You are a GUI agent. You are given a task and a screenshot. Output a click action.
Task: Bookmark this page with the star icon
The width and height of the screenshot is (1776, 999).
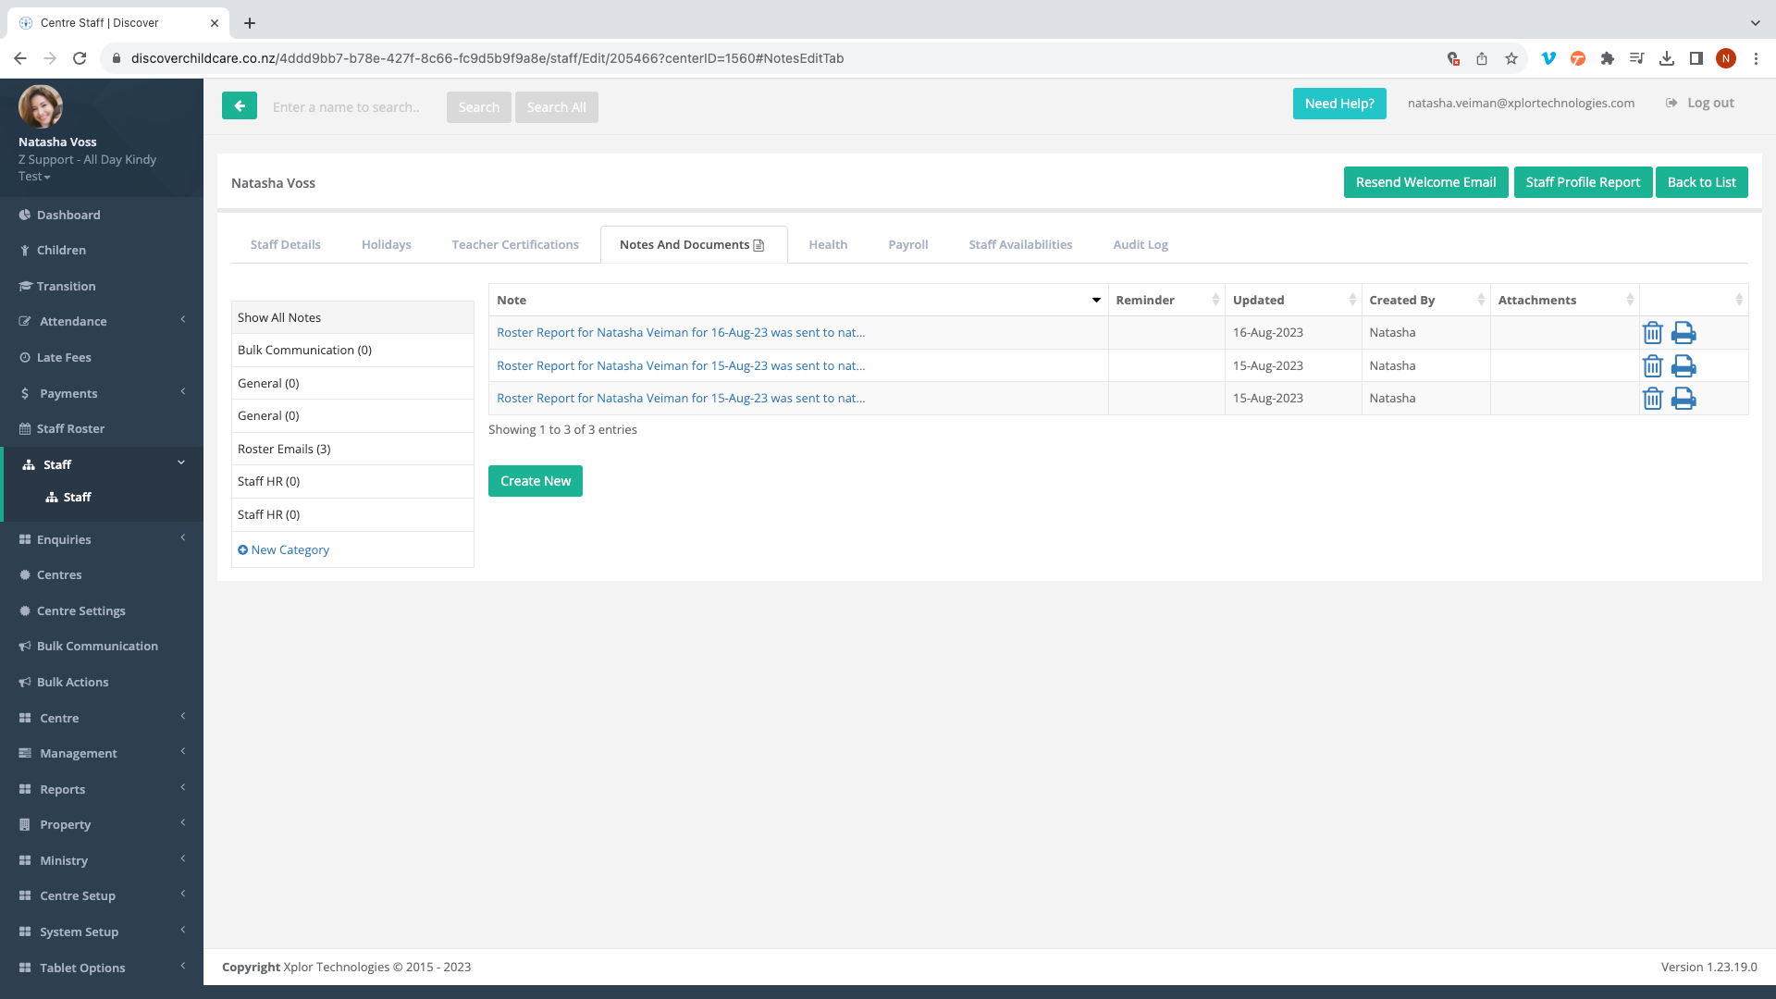pyautogui.click(x=1511, y=58)
